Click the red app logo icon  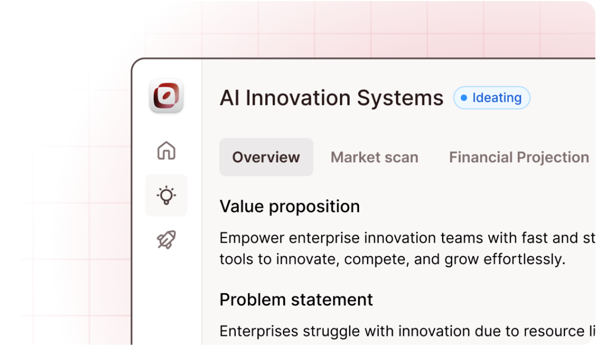pyautogui.click(x=166, y=95)
